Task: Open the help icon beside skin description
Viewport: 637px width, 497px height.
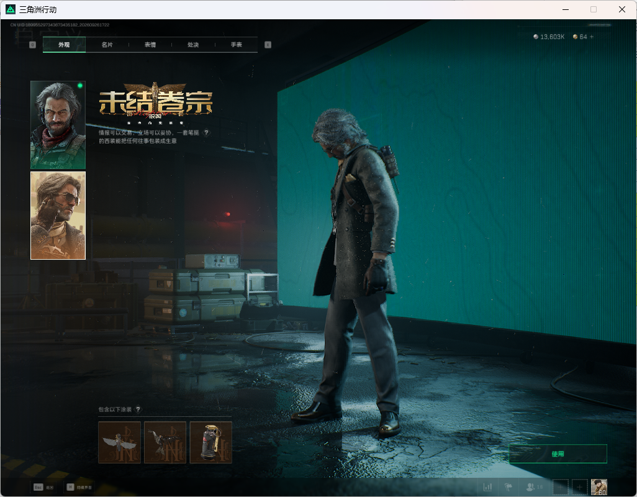Action: [206, 132]
